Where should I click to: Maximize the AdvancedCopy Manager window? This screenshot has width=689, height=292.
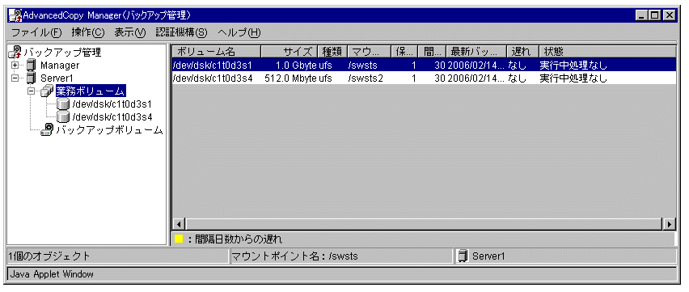[x=655, y=15]
